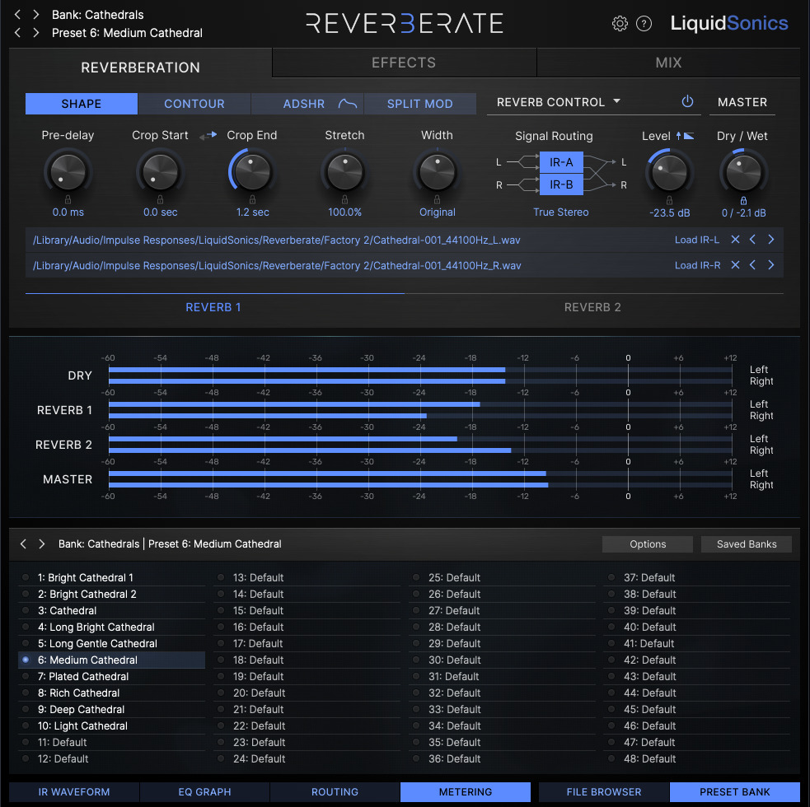810x807 pixels.
Task: Click the Dry / Wet knob
Action: [743, 172]
